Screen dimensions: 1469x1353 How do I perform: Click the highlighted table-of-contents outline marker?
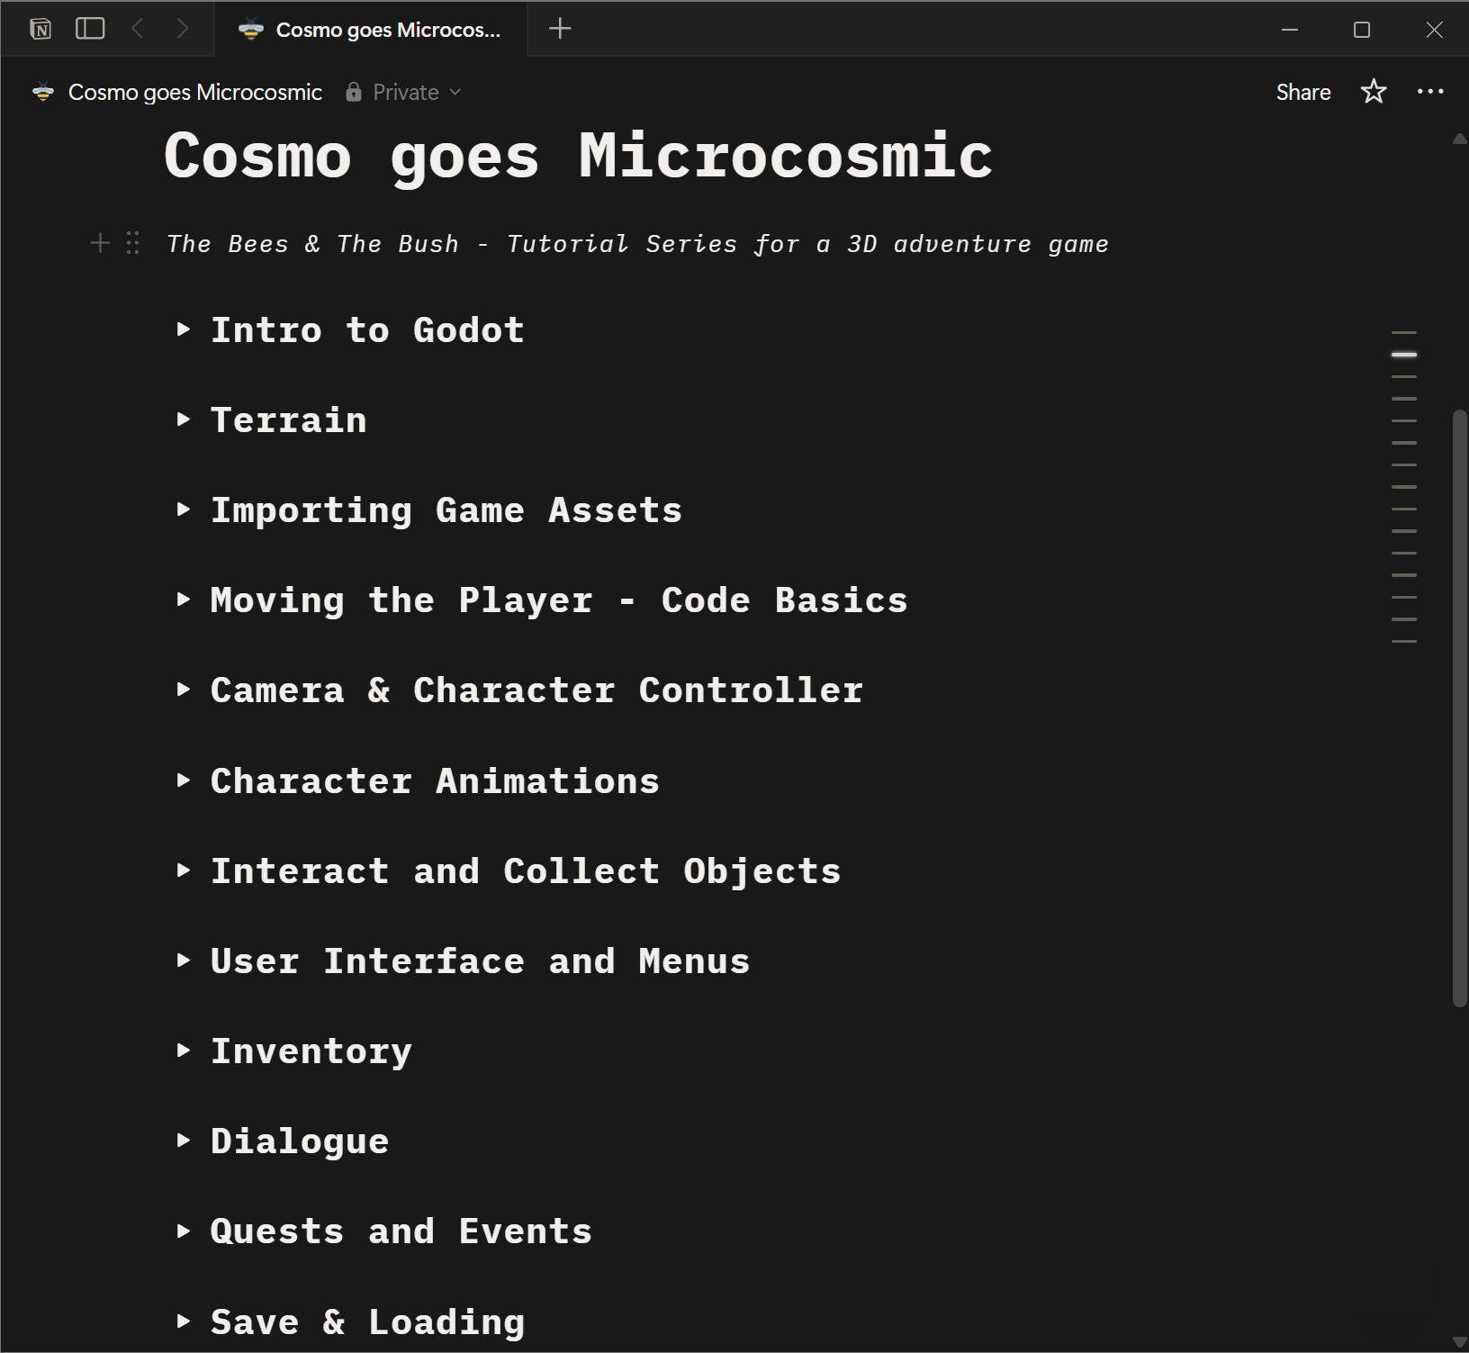(x=1403, y=355)
